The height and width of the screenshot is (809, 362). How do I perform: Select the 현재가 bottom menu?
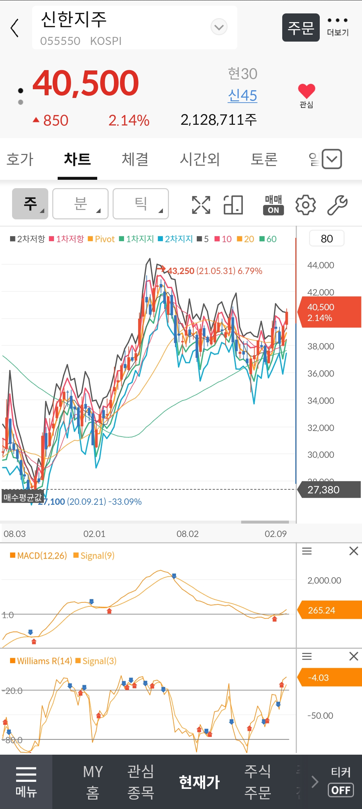point(199,782)
